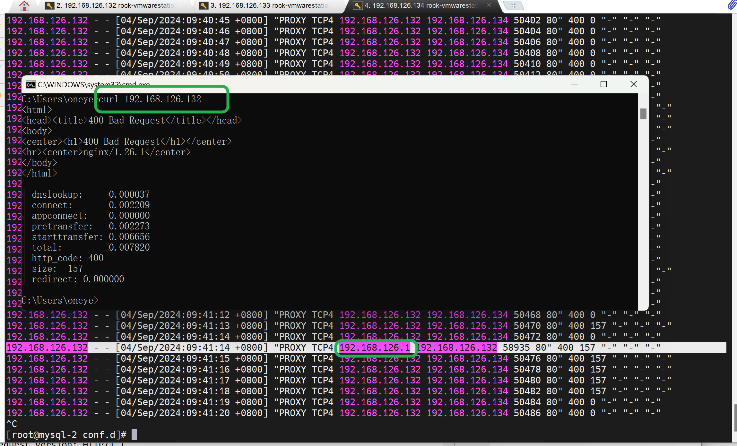
Task: Close the 192.168.126.134 session tab
Action: click(489, 5)
